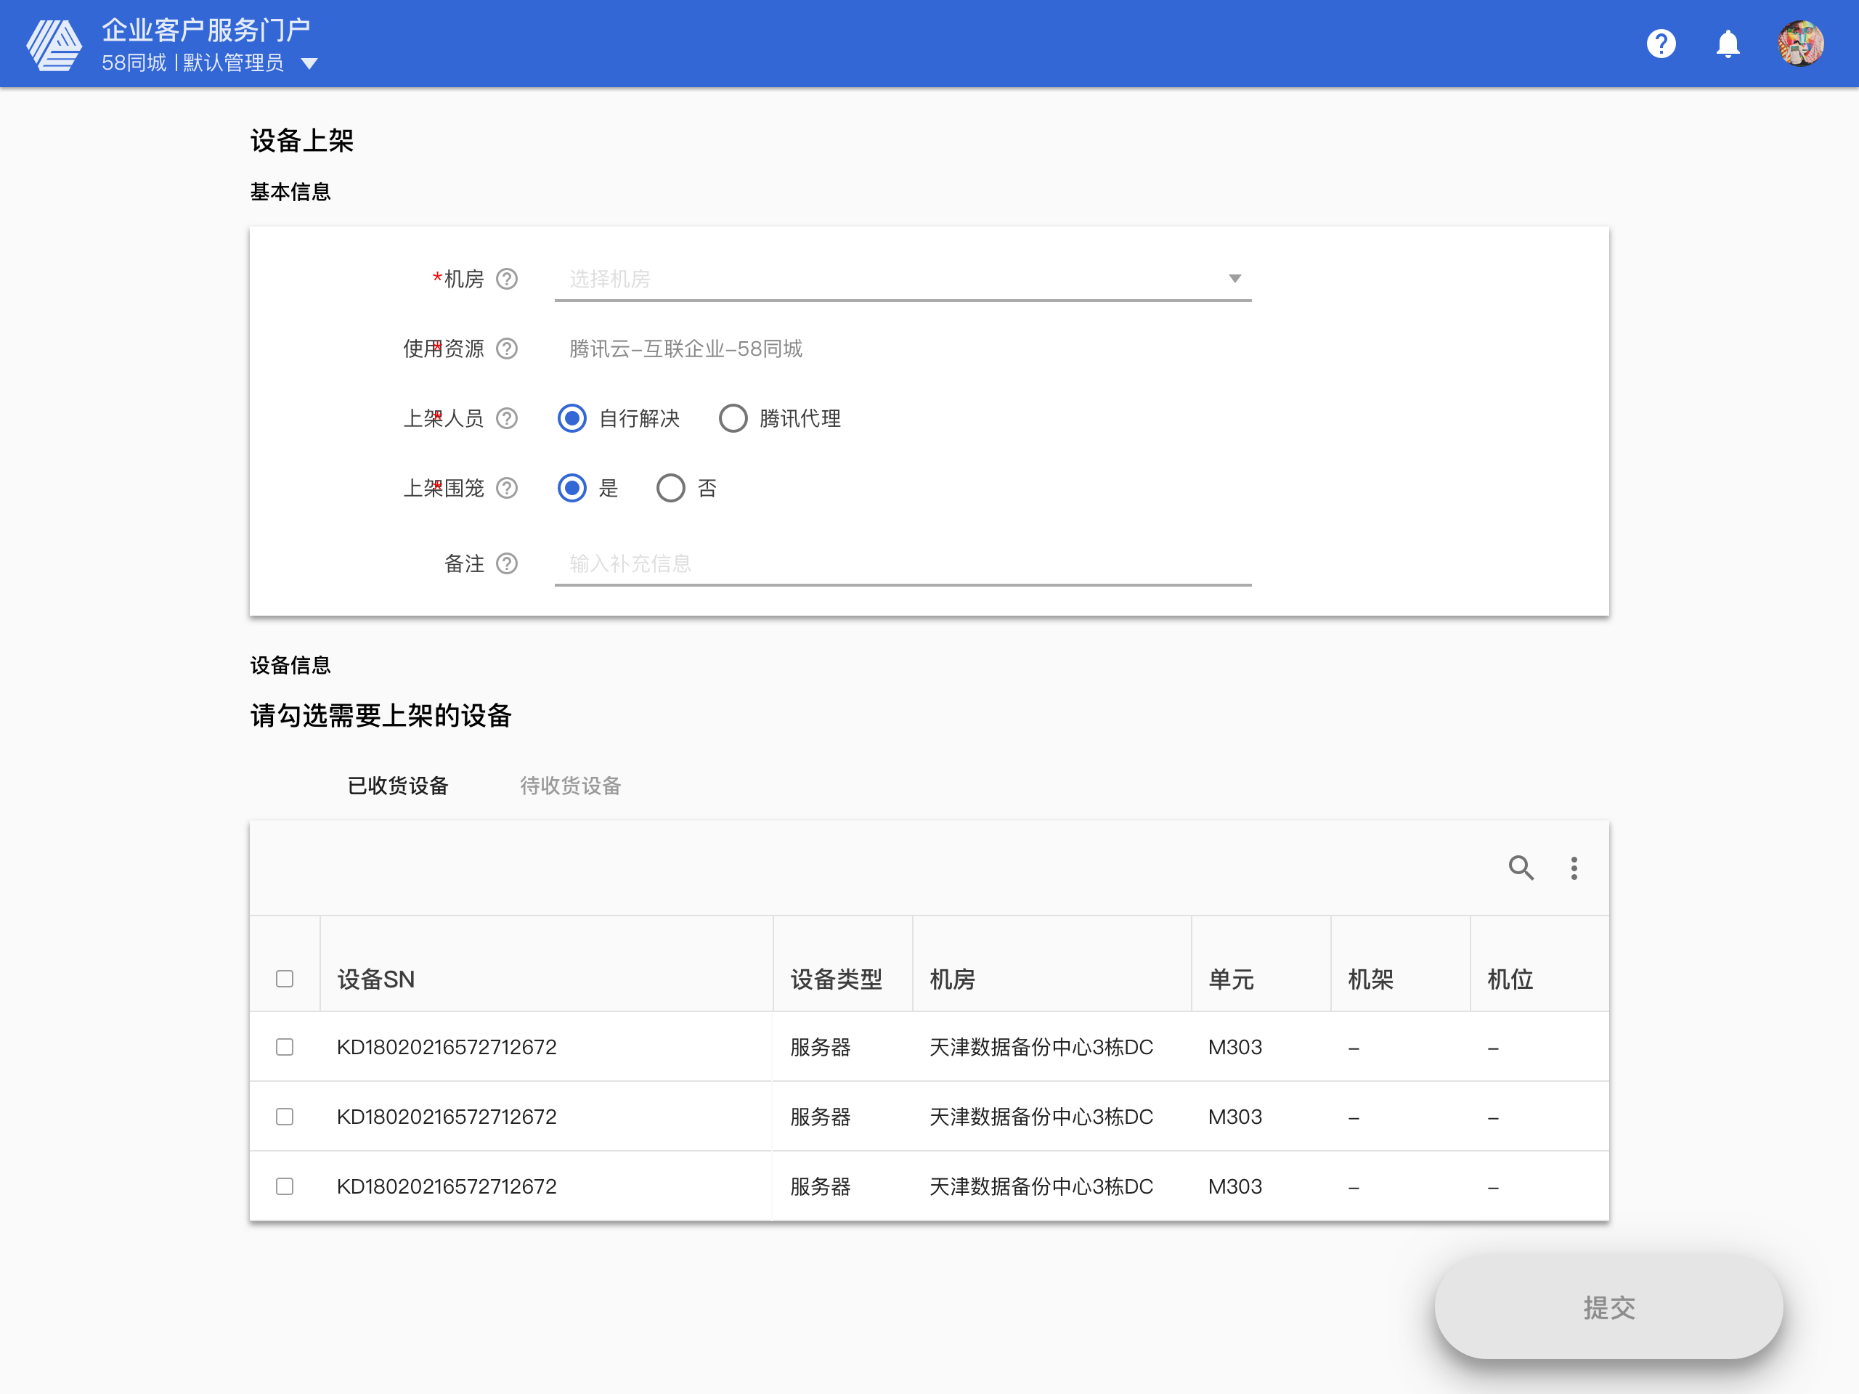
Task: Click the 企业客户服务门户 title
Action: 207,30
